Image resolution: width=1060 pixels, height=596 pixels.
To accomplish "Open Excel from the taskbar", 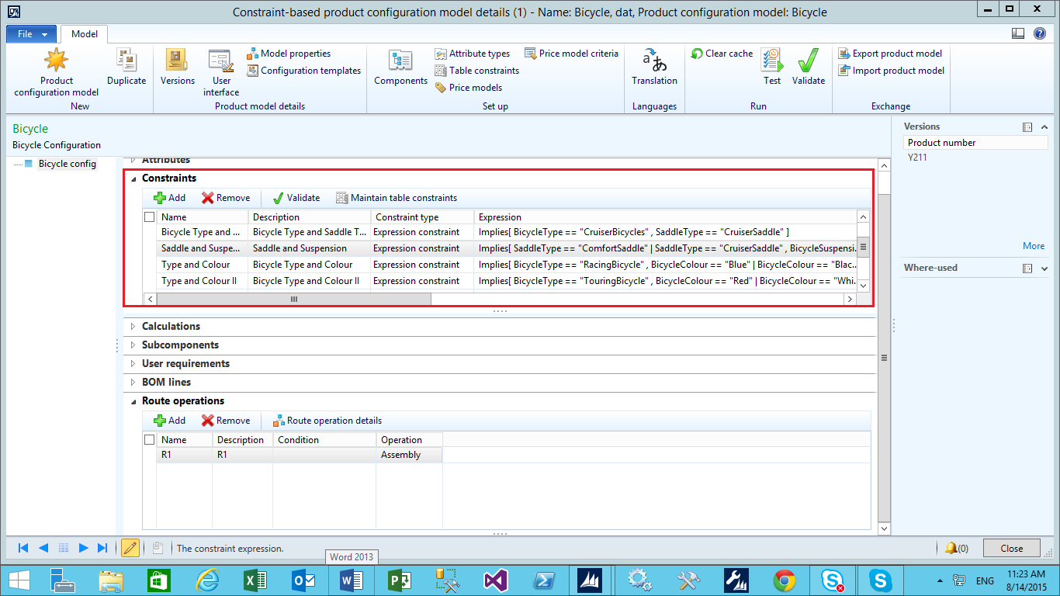I will point(254,580).
